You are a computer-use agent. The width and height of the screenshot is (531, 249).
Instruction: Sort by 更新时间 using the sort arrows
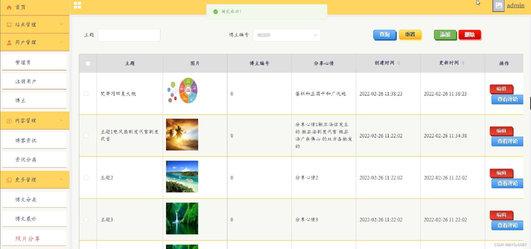(463, 63)
